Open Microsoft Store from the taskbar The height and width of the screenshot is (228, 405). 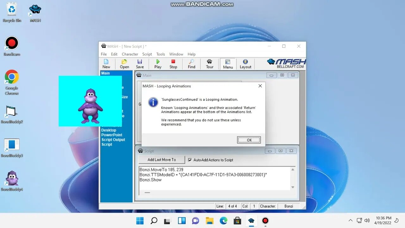pos(237,221)
